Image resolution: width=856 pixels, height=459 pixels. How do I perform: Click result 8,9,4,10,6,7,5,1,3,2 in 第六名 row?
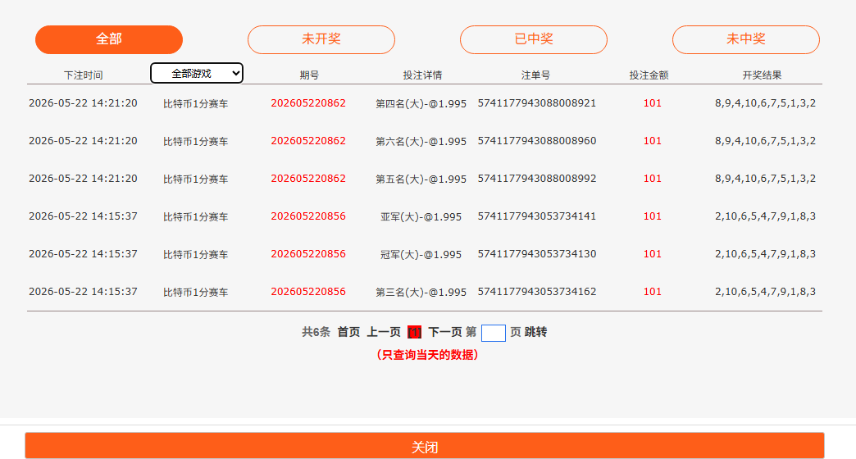[765, 141]
